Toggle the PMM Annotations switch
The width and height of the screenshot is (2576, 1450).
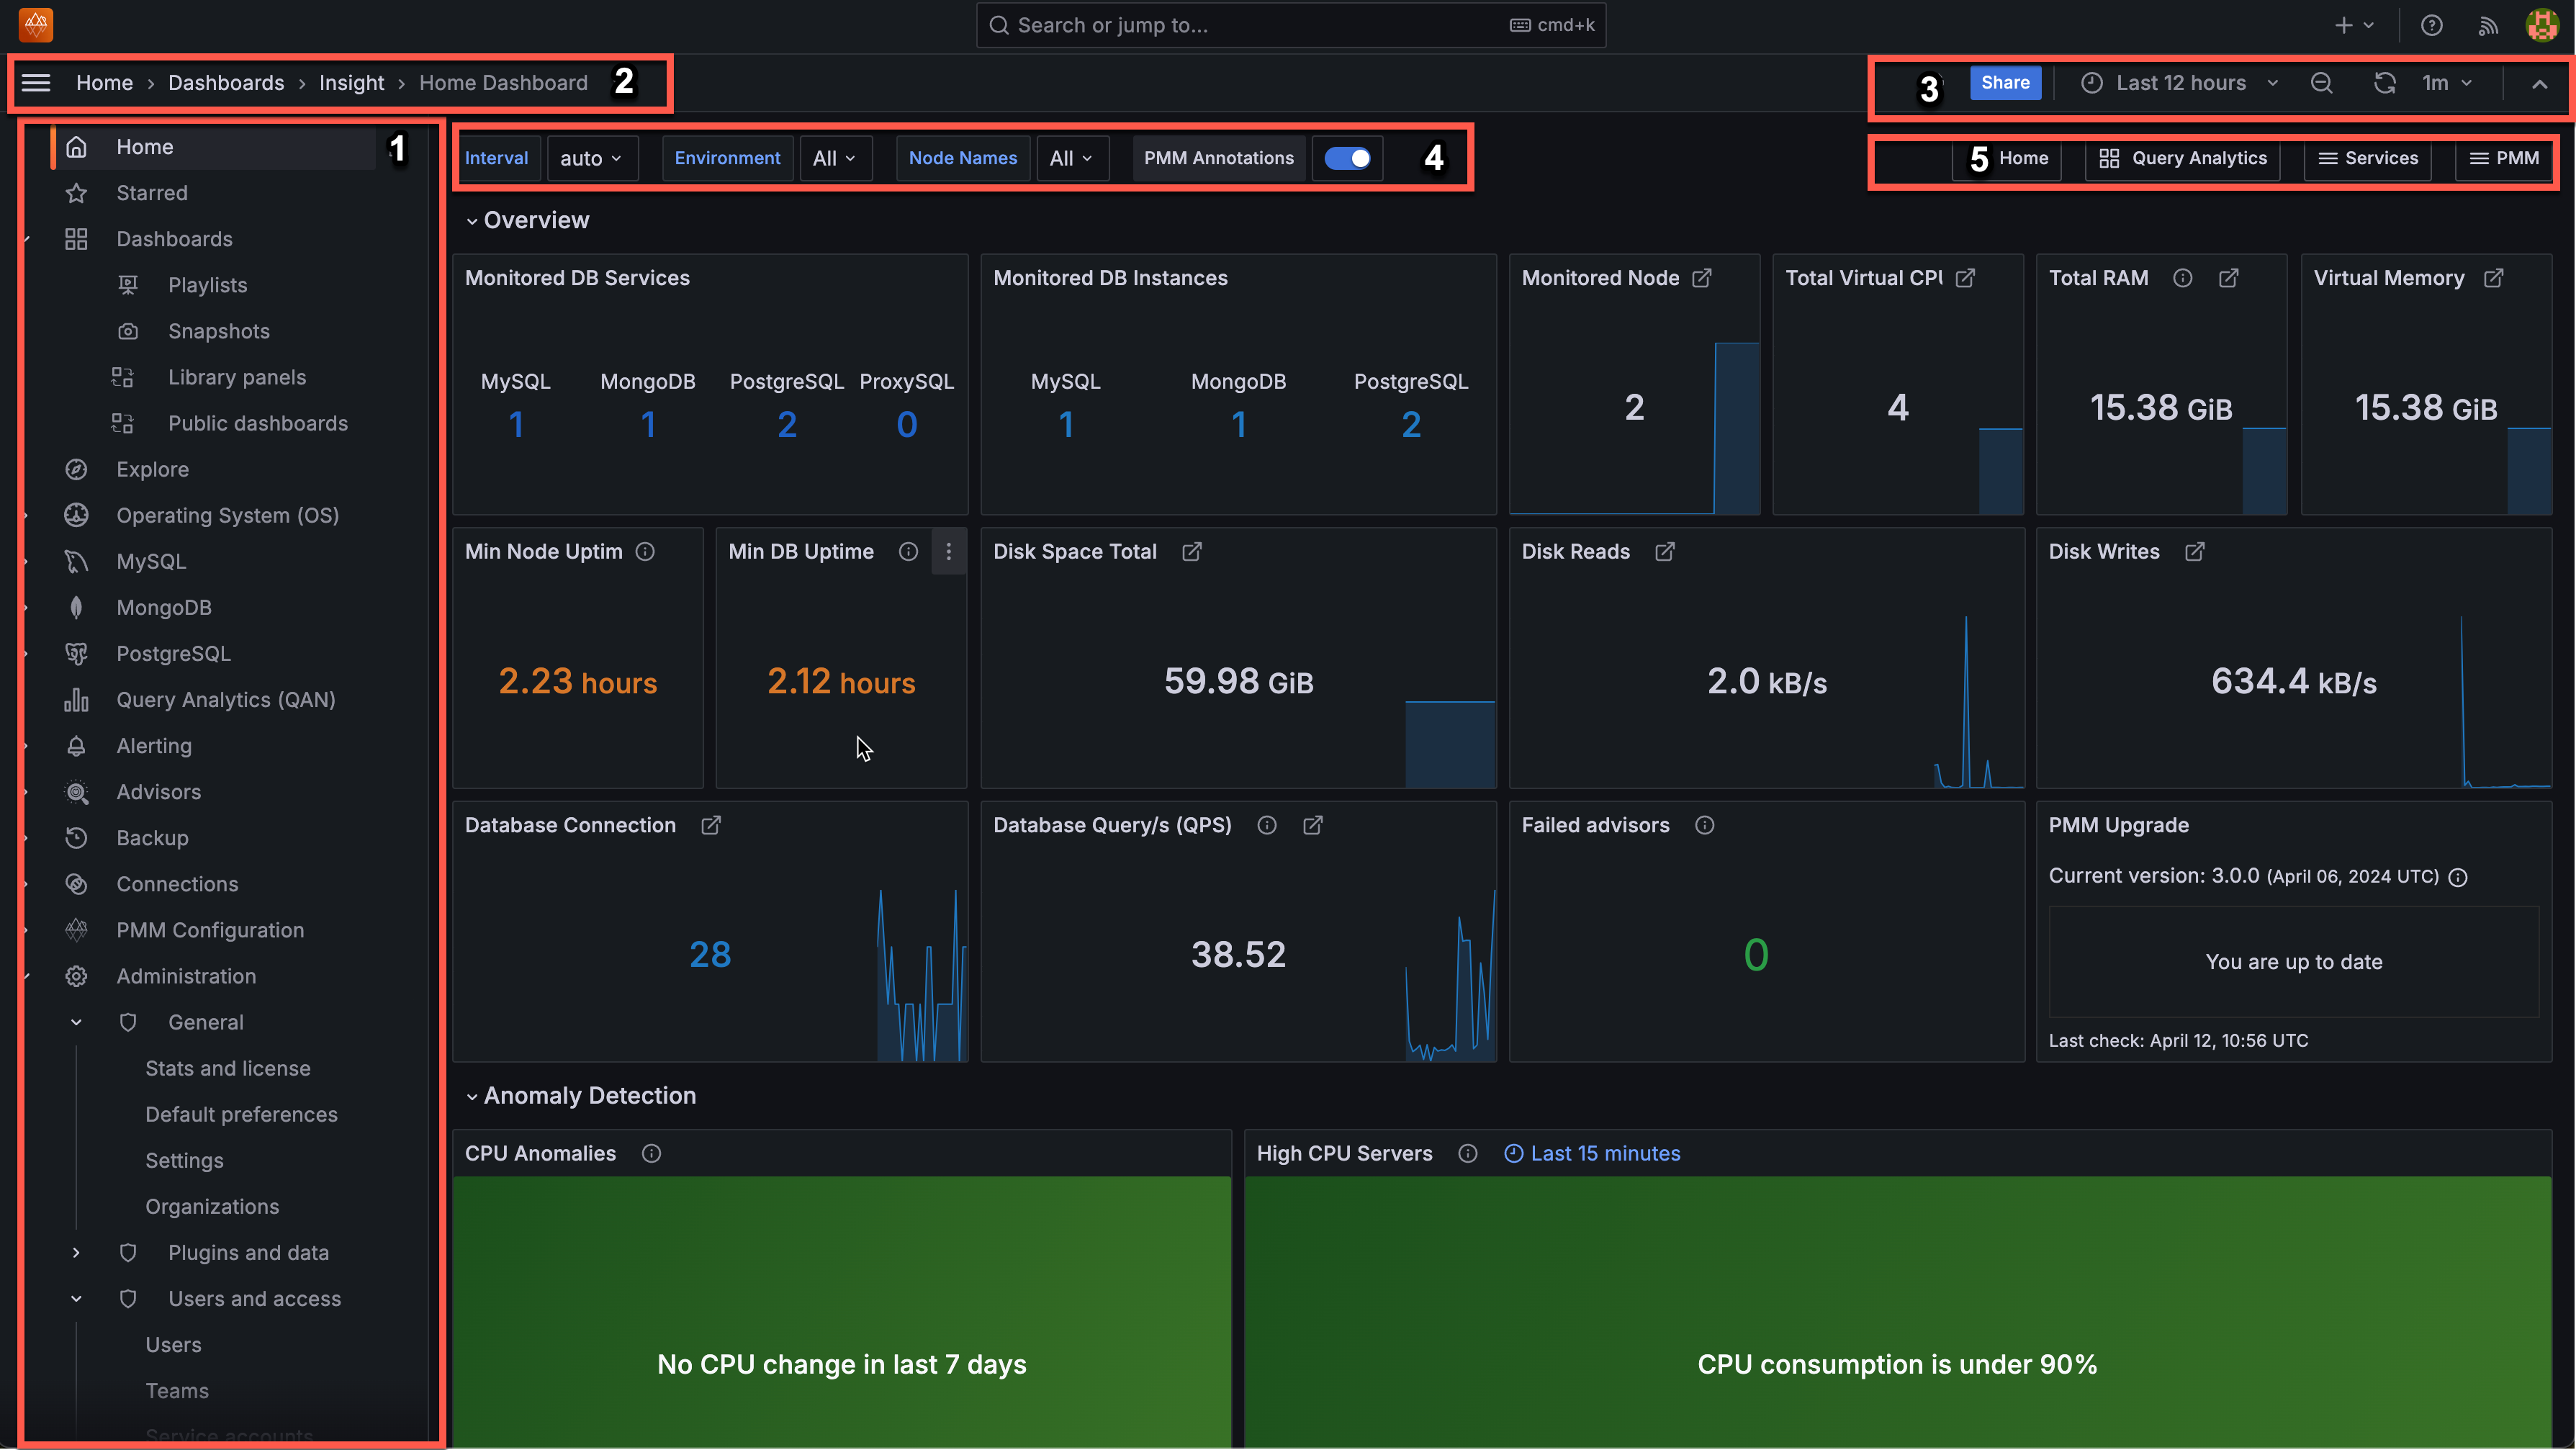(1346, 158)
